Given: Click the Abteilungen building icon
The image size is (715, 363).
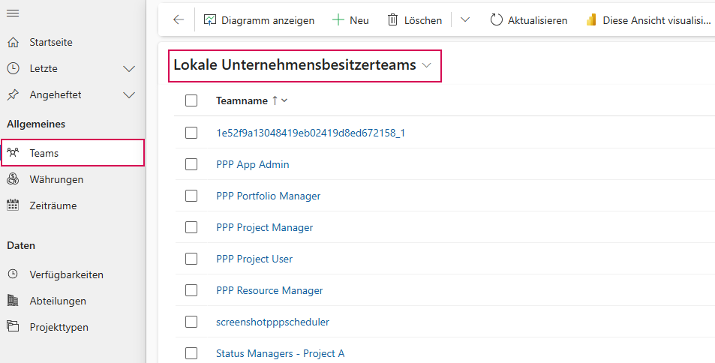Looking at the screenshot, I should click(x=14, y=301).
